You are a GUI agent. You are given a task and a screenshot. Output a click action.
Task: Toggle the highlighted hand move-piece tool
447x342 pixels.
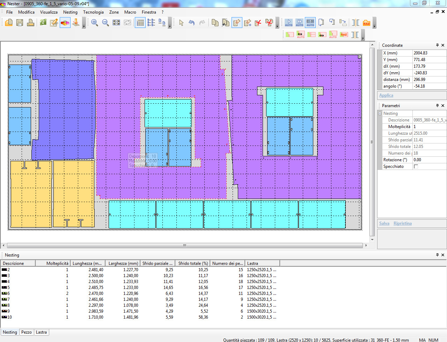tap(237, 23)
